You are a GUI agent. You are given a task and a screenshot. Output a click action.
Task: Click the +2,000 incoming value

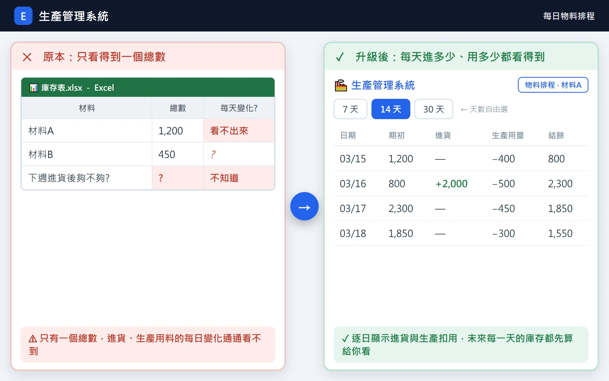451,184
